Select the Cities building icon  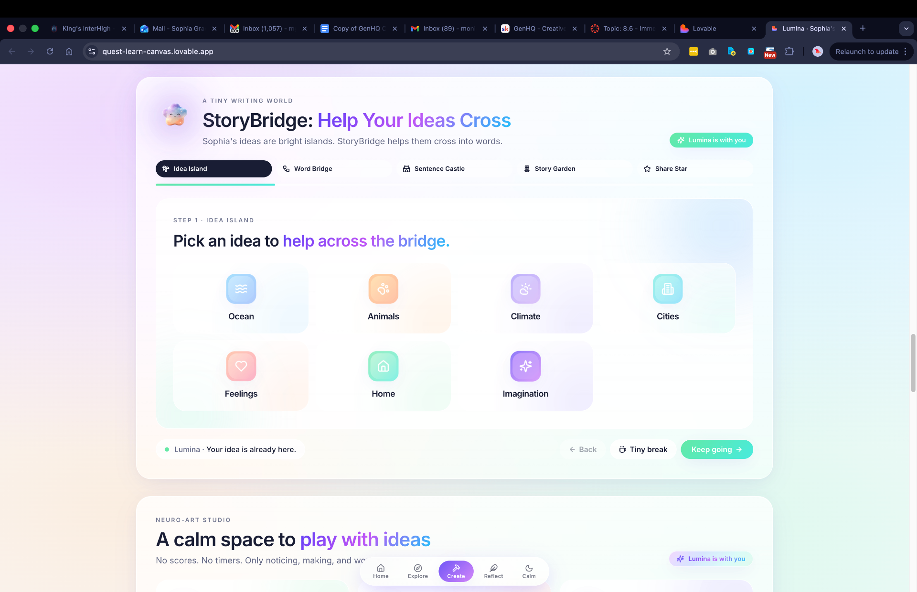click(668, 289)
